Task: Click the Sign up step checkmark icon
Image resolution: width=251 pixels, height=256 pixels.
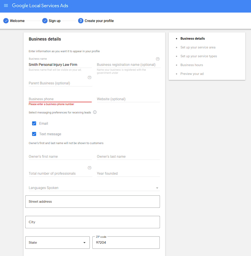Action: [x=45, y=21]
